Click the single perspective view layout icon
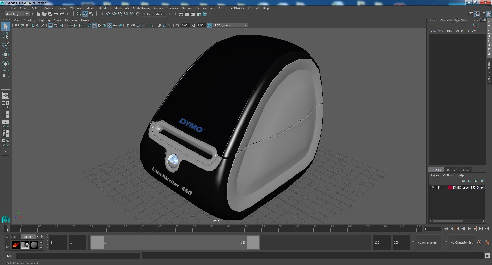 point(6,95)
